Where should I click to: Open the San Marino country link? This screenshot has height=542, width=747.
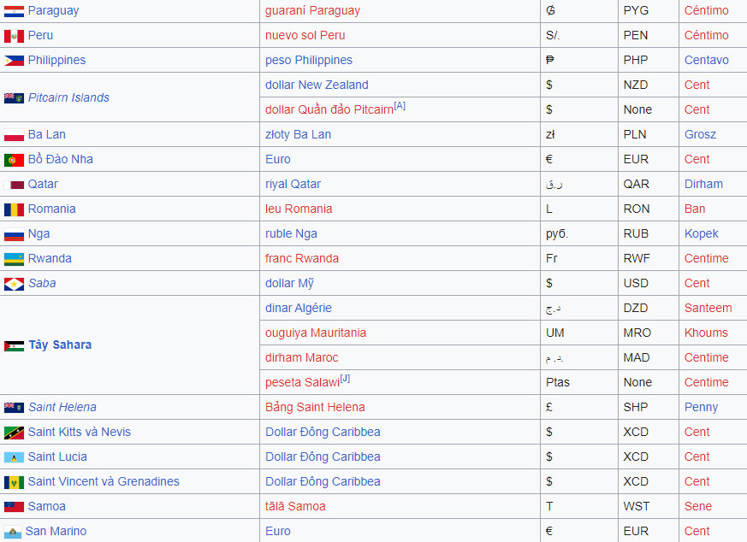point(56,531)
